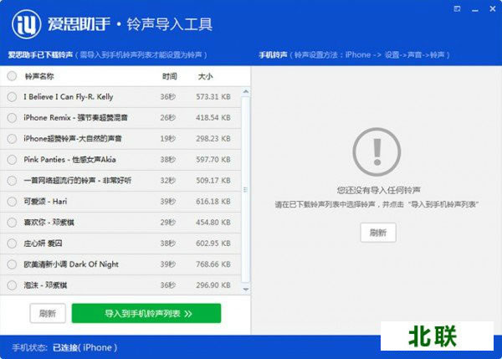This screenshot has height=359, width=502.
Task: Click 刷新 button below the downloaded list
Action: (x=48, y=313)
